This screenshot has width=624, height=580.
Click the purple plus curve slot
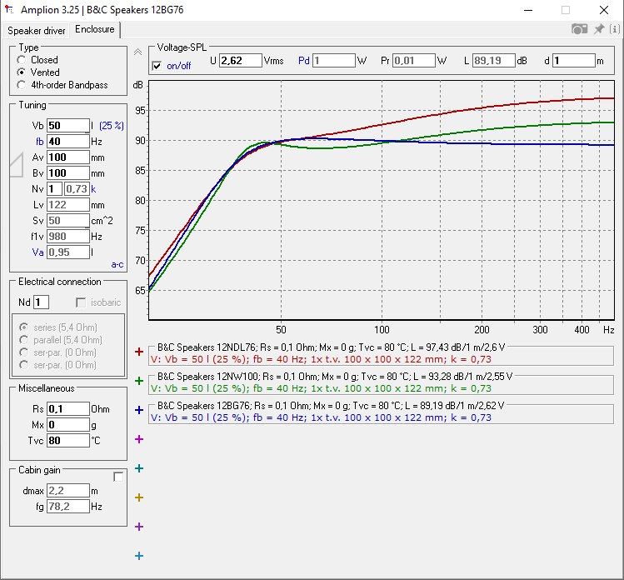pos(139,527)
